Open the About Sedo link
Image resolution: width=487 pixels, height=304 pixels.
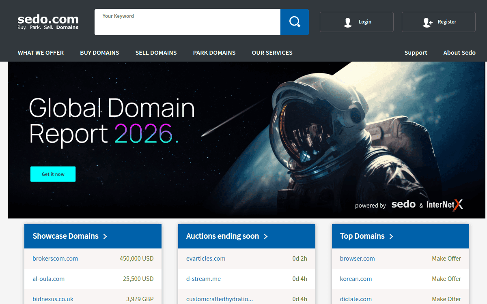click(x=459, y=53)
